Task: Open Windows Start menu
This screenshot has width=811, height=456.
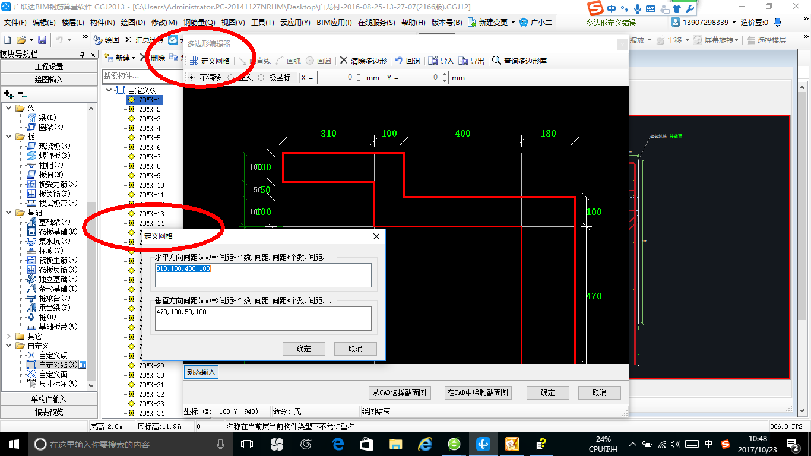Action: 13,444
